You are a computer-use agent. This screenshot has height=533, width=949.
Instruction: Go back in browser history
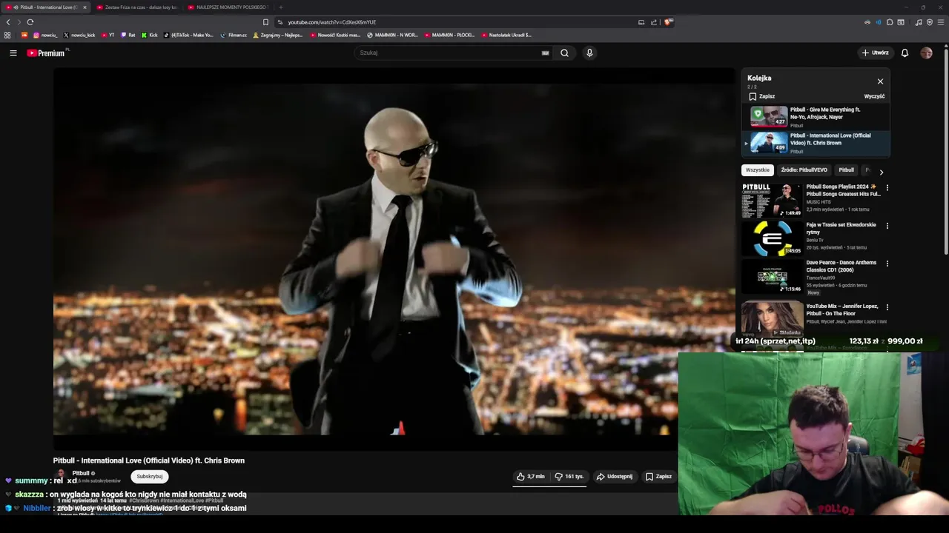pos(8,22)
